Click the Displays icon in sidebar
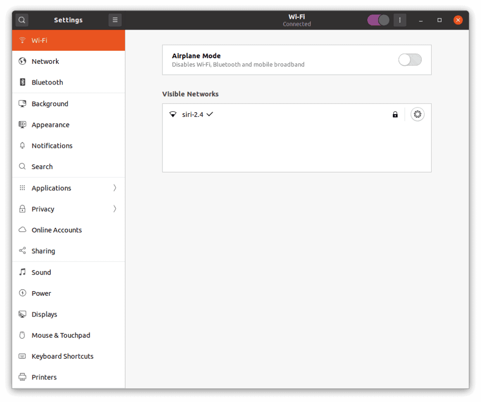 point(22,314)
